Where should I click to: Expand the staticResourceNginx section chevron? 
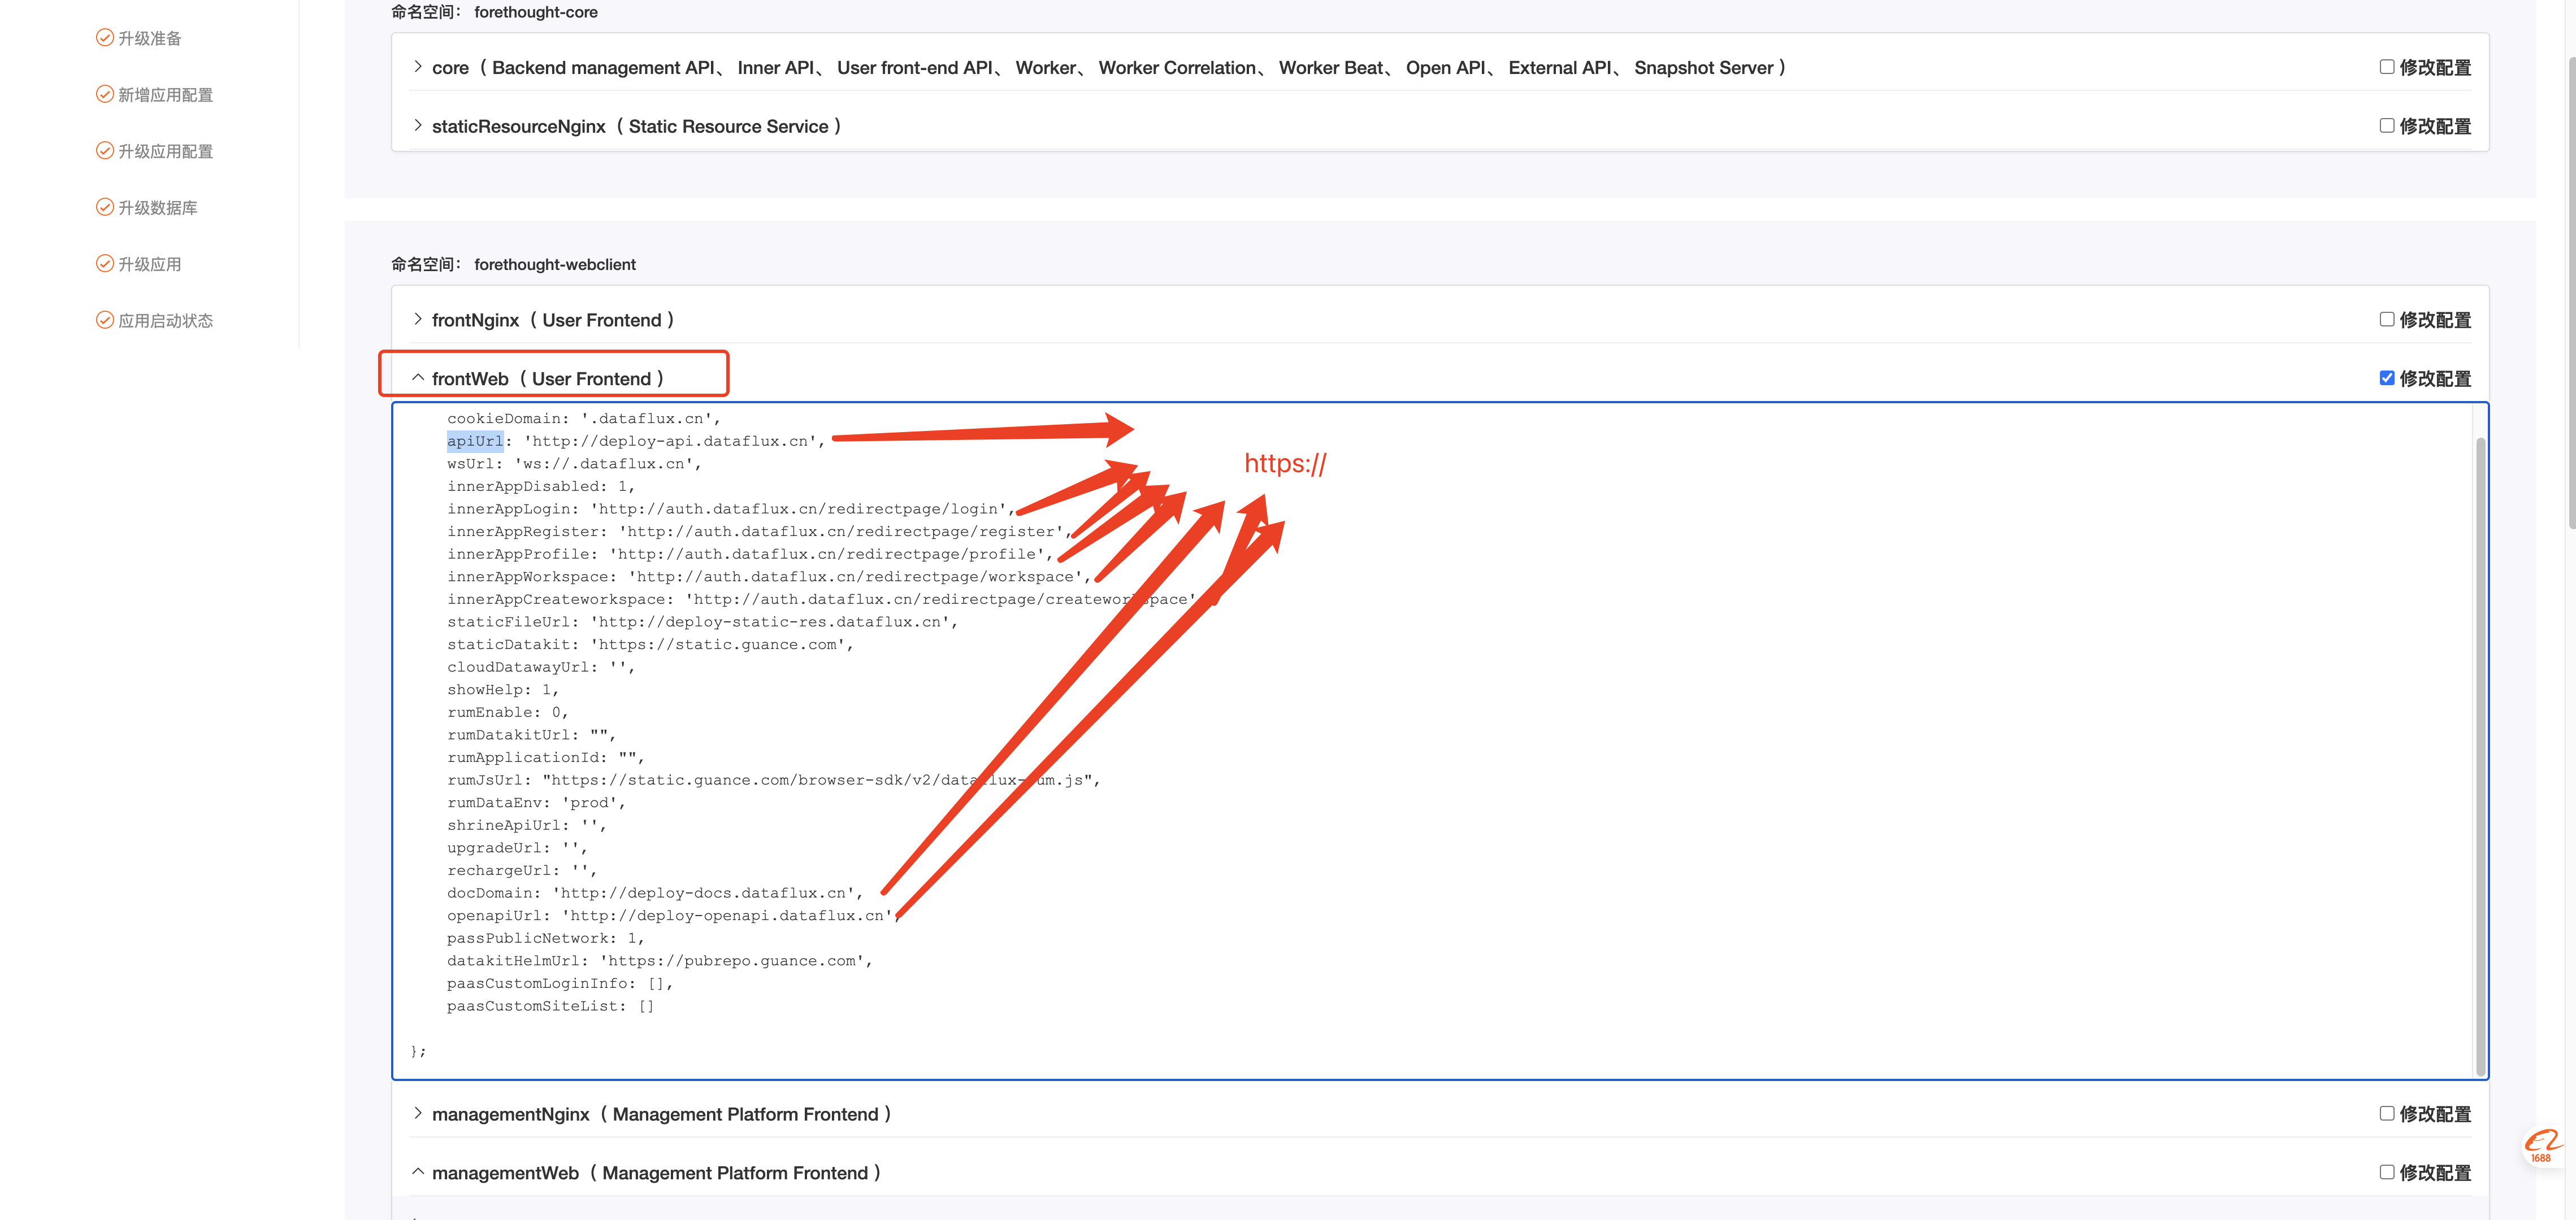tap(418, 126)
